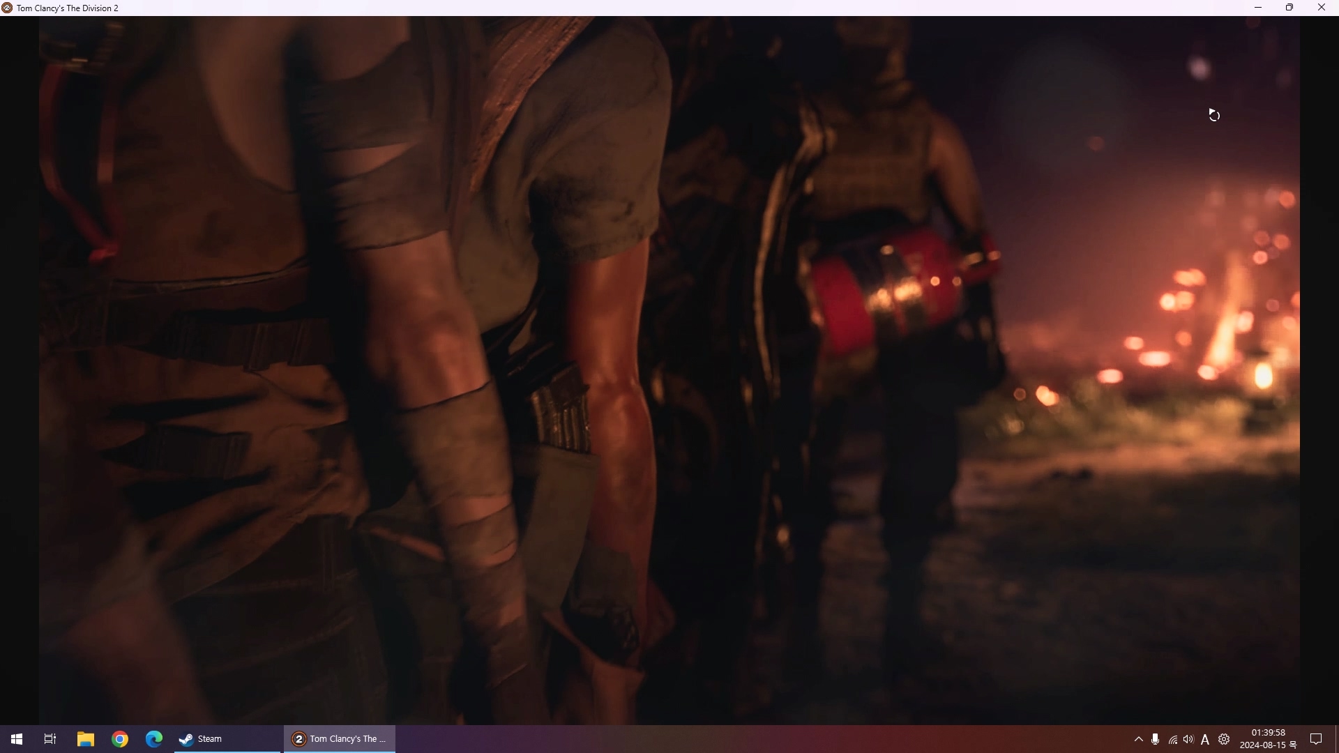Minimize The Division 2 window
This screenshot has width=1339, height=753.
click(x=1258, y=8)
